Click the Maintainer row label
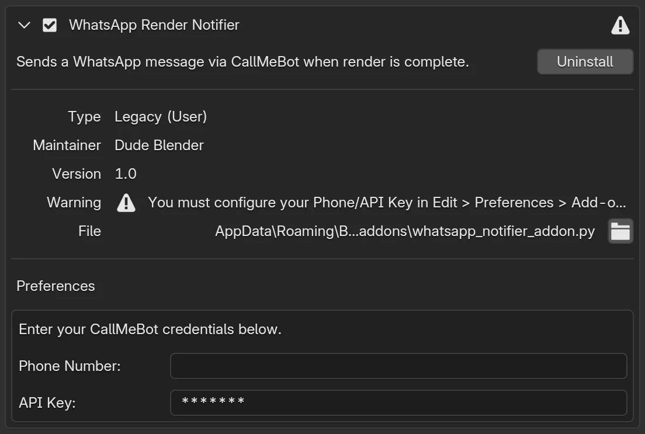 click(67, 145)
